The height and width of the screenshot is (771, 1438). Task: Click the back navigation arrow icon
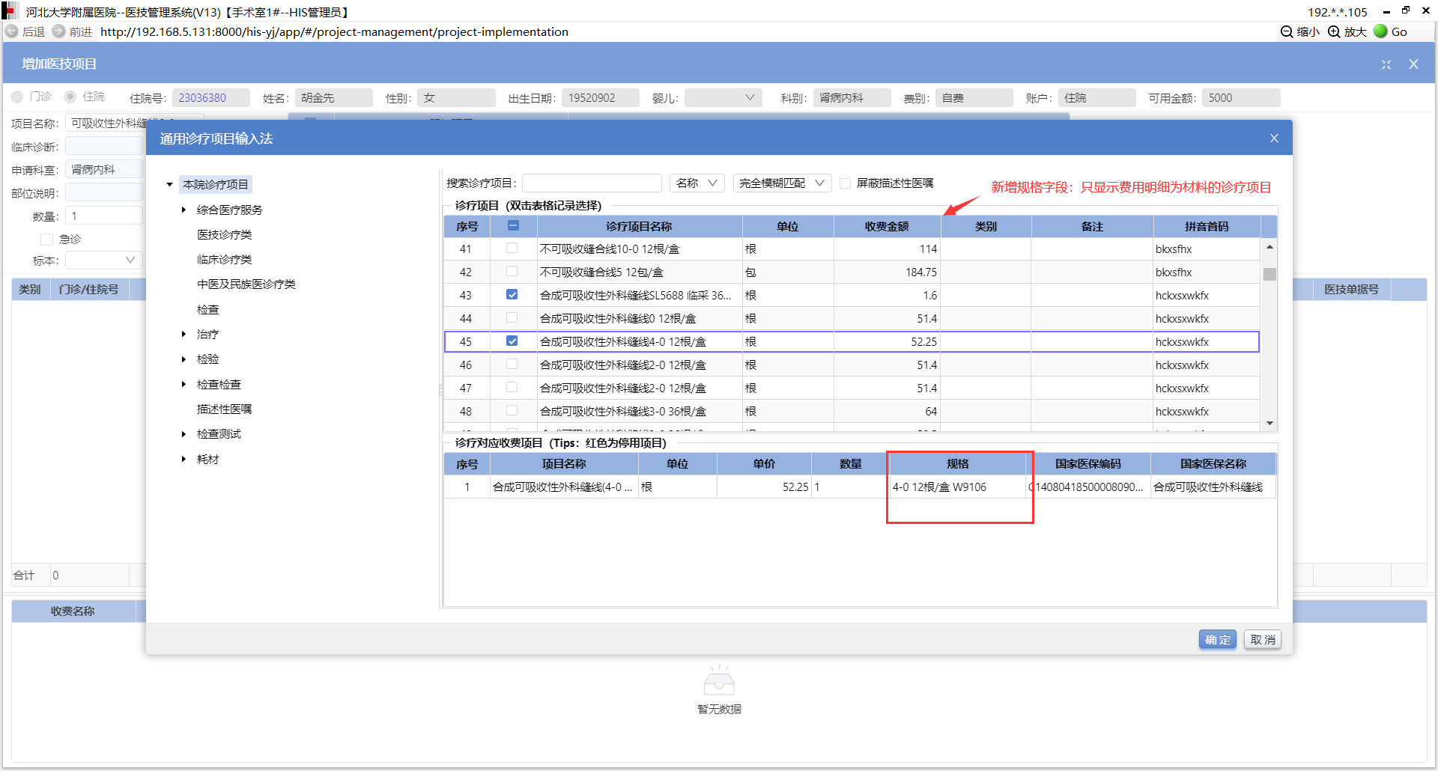click(12, 31)
